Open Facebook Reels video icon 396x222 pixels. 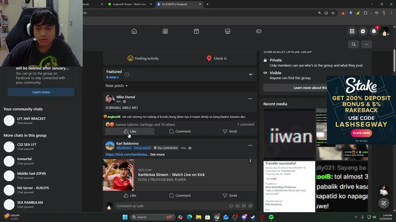point(196,31)
